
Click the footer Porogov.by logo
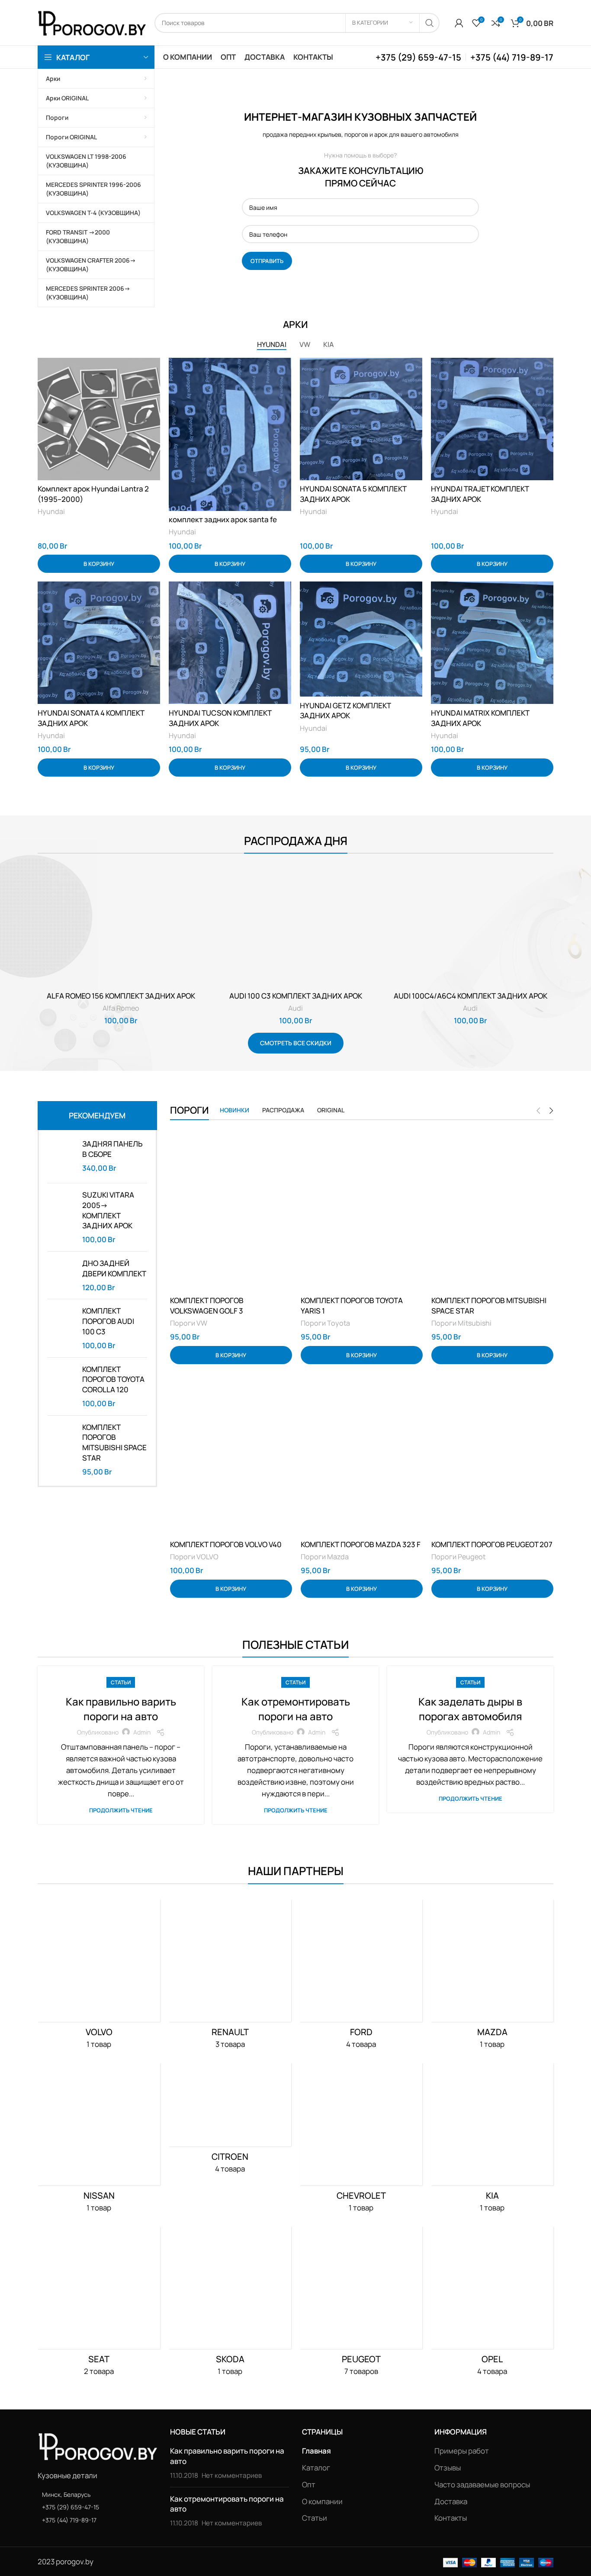click(97, 2447)
